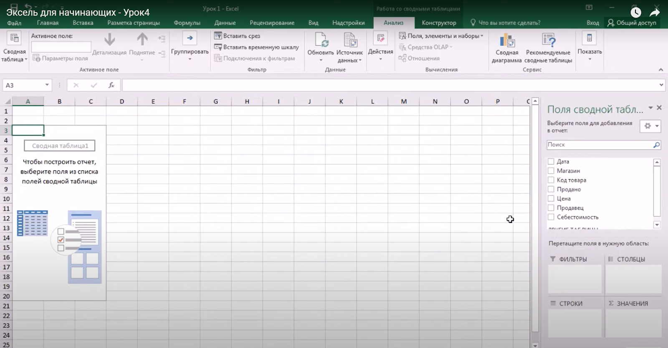Click Что вы хотите сделать search
Screen dimensions: 668x348
click(505, 23)
